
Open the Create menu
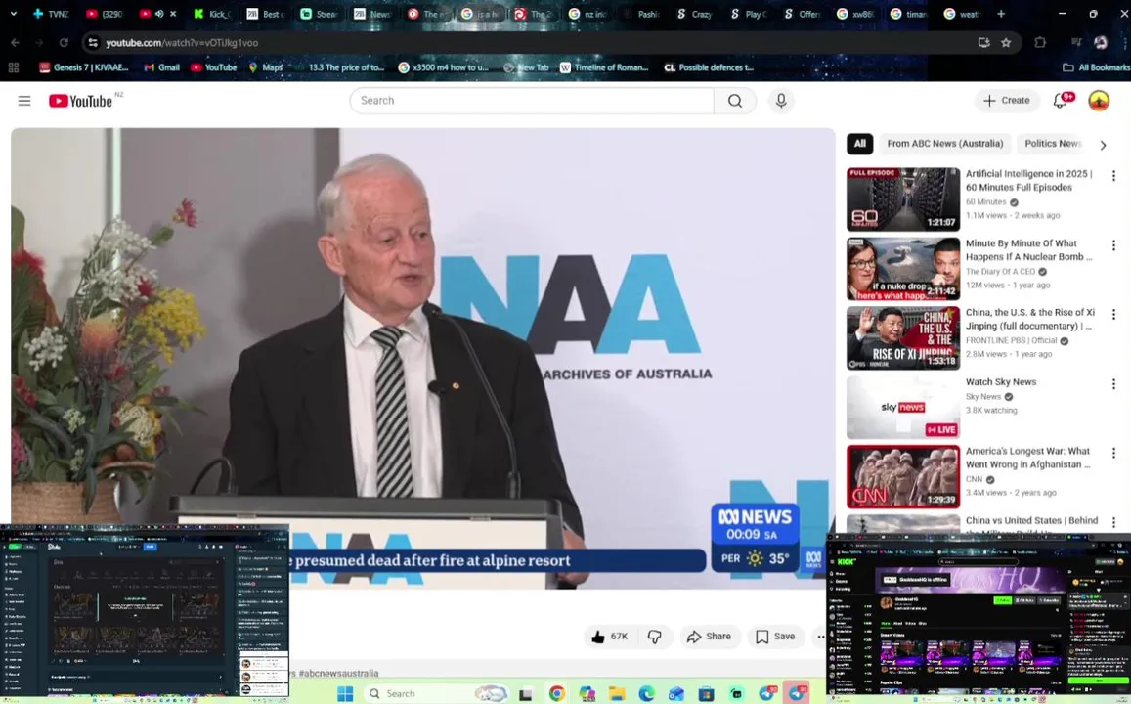click(1007, 101)
